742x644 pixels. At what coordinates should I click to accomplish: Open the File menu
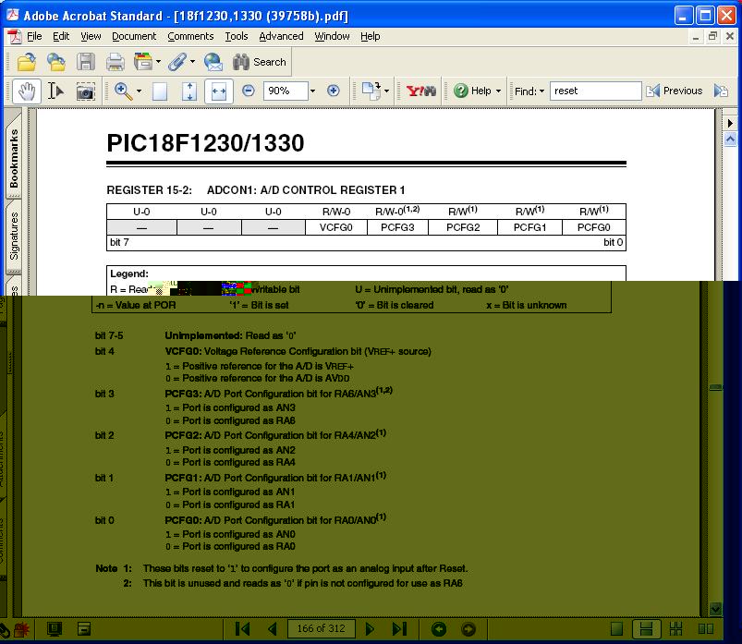pyautogui.click(x=34, y=36)
